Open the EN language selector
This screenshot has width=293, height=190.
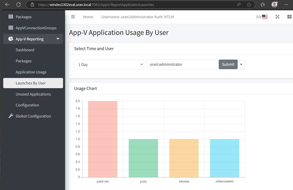(262, 17)
